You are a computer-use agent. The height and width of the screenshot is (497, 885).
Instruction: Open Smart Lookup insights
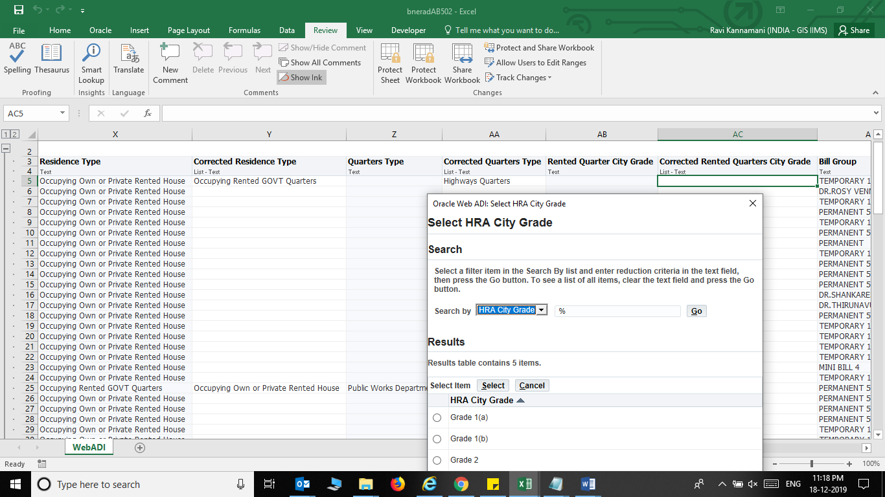[x=91, y=63]
